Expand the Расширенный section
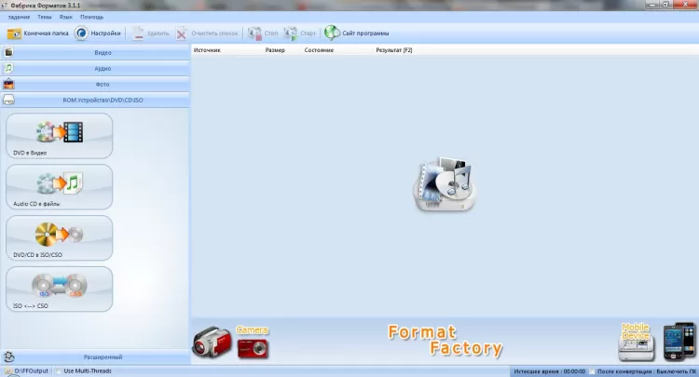Screen dimensions: 699x377 [95, 357]
